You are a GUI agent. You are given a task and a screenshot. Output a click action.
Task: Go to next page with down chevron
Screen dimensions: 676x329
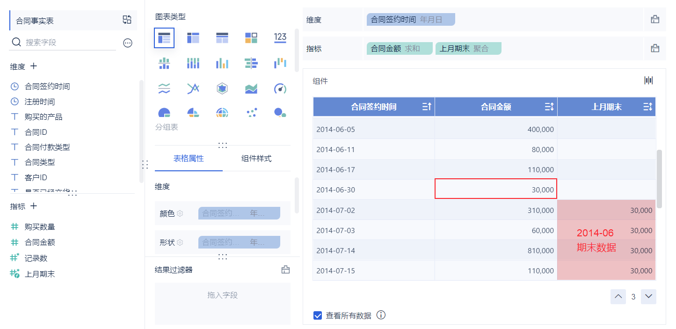coord(648,297)
